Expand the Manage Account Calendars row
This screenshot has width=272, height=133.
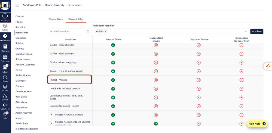[x=51, y=115]
